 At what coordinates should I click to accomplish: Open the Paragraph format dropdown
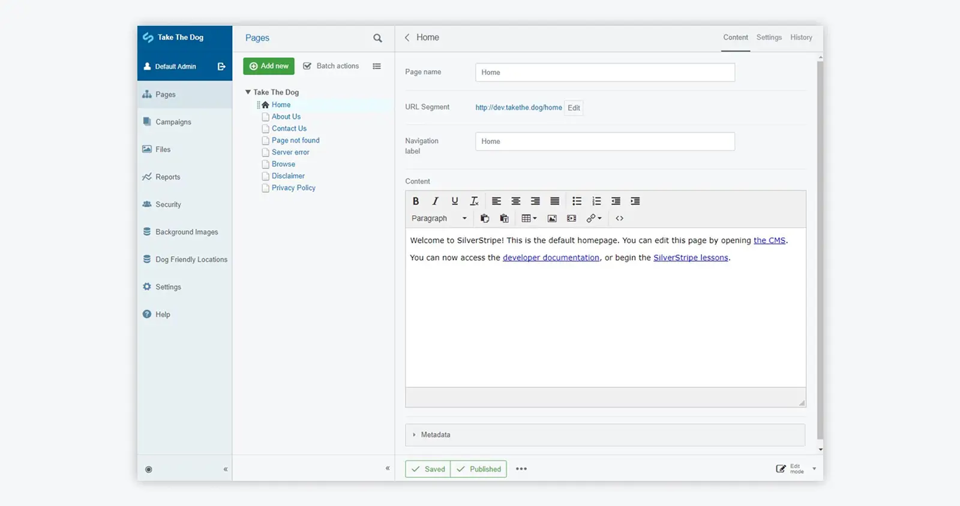click(439, 219)
